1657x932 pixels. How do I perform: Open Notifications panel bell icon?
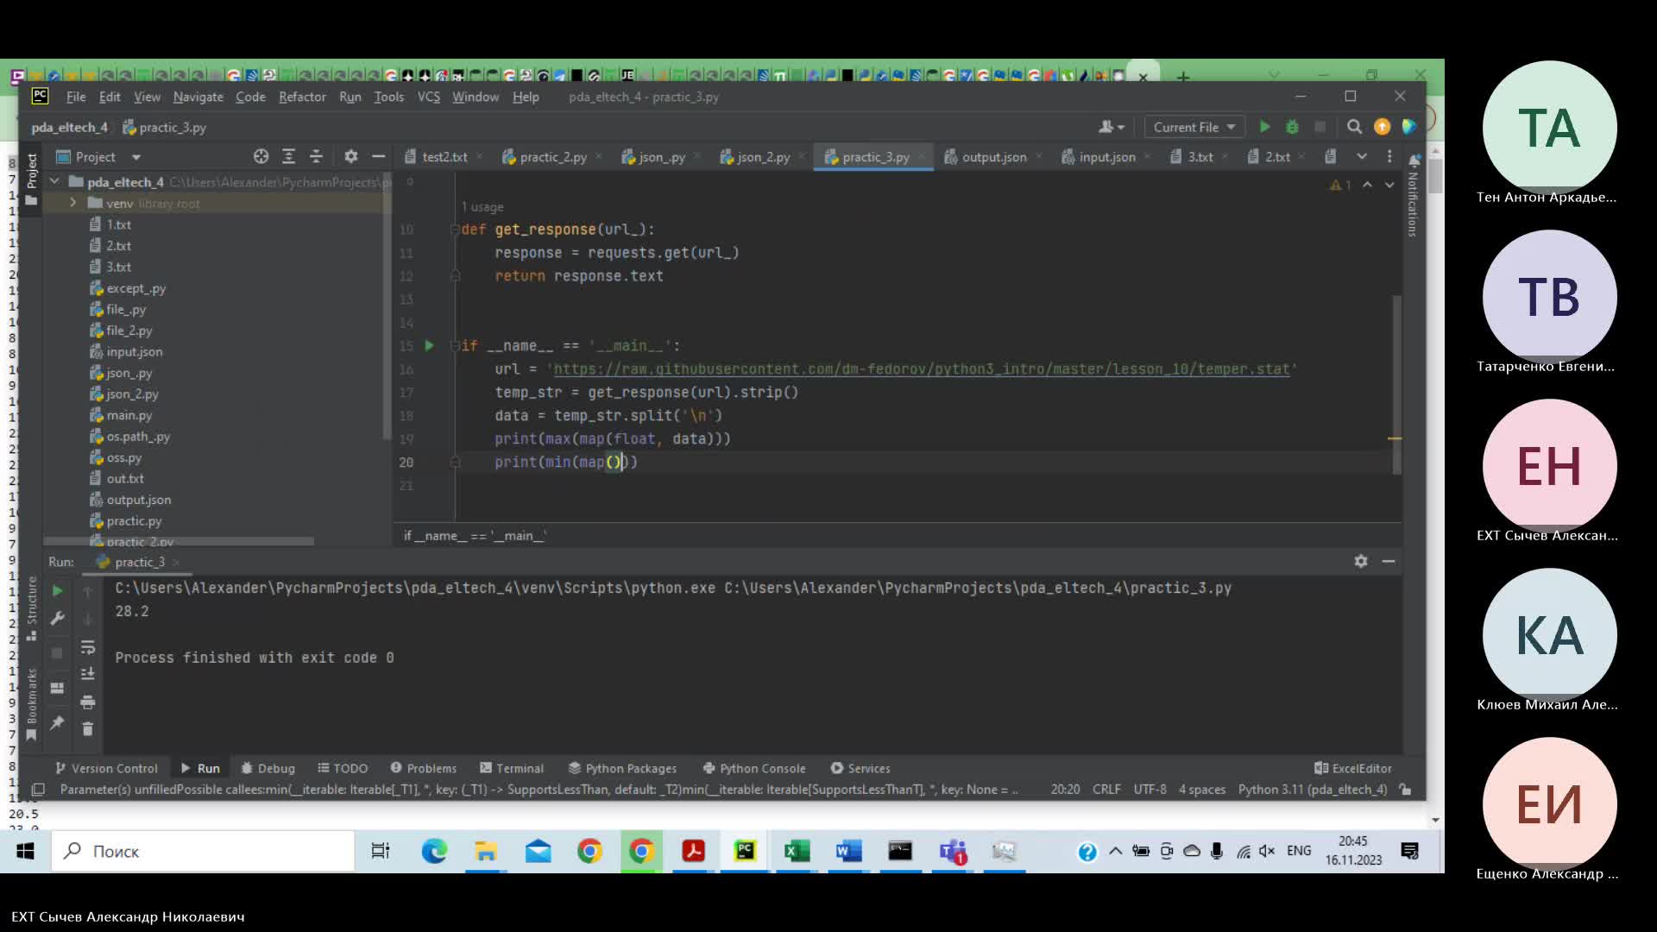tap(1414, 161)
